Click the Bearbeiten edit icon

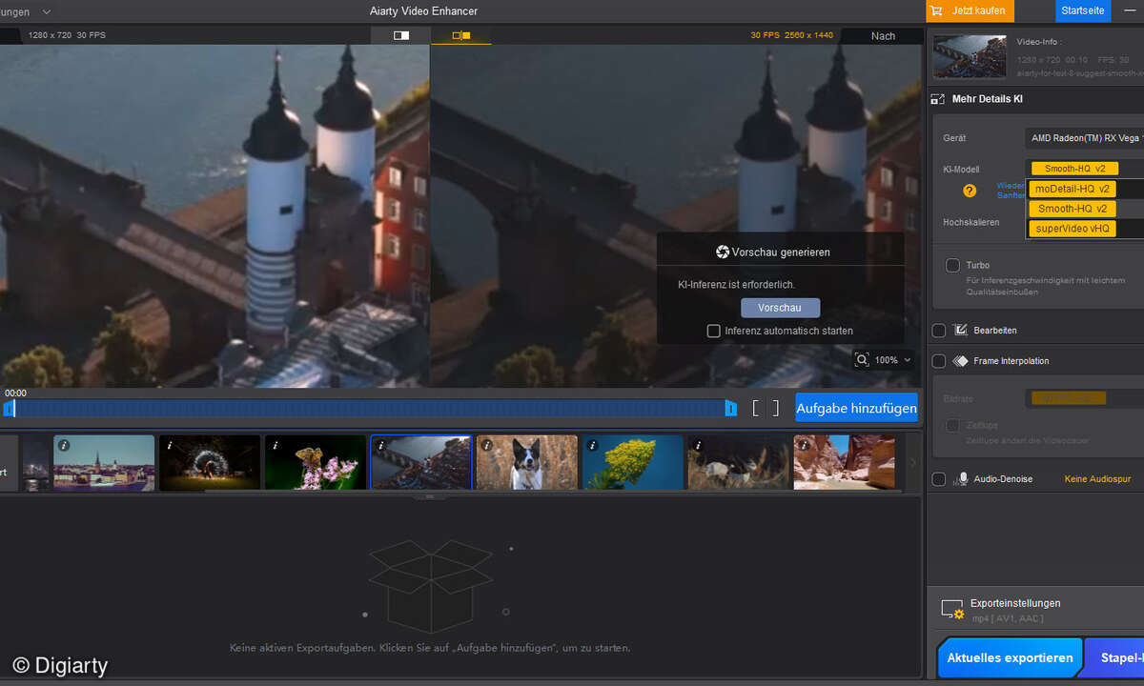click(x=960, y=331)
